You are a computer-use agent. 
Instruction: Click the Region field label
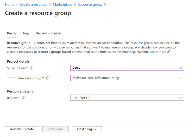click(x=12, y=98)
